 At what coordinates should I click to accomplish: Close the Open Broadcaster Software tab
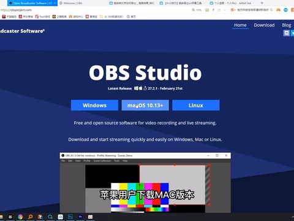pos(55,3)
